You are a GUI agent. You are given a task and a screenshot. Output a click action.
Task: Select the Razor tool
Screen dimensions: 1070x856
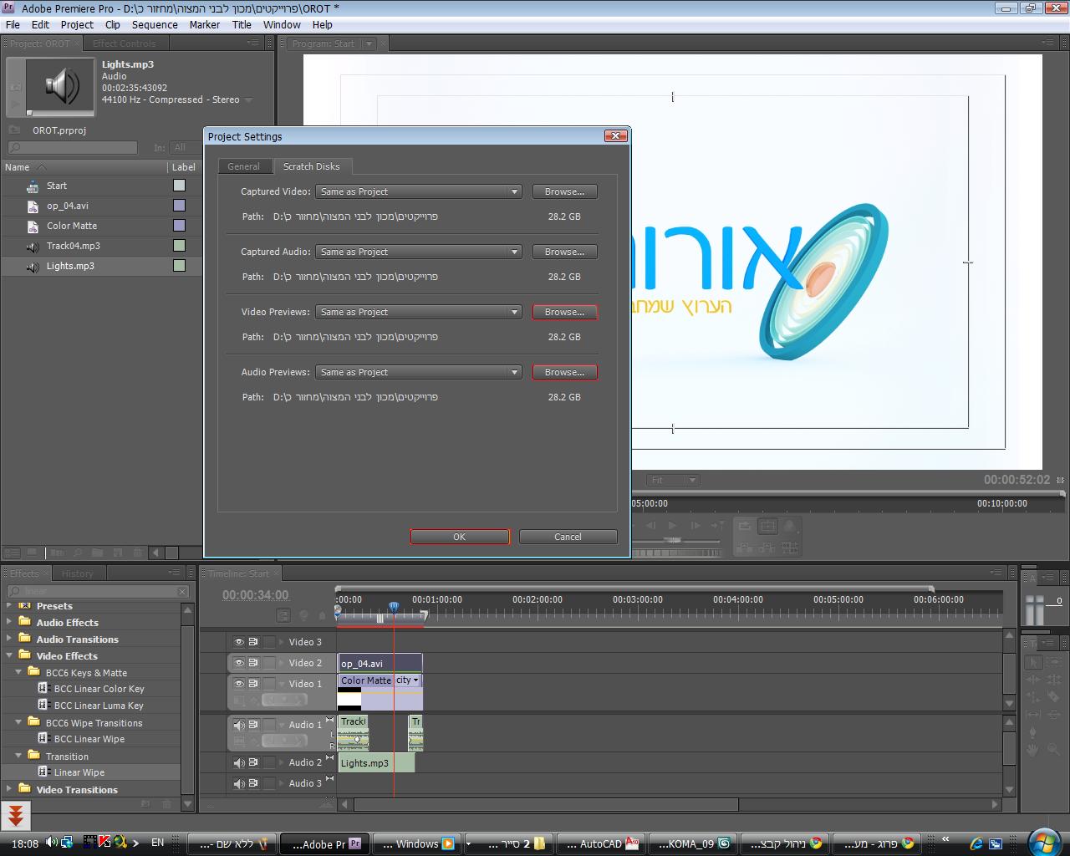click(1053, 697)
